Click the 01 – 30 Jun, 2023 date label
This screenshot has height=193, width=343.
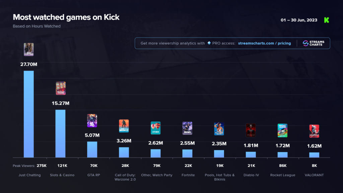299,20
